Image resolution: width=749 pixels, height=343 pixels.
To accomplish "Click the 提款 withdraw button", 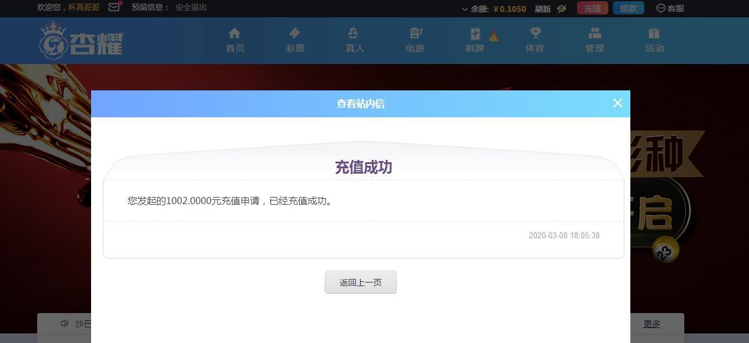I will (x=628, y=8).
